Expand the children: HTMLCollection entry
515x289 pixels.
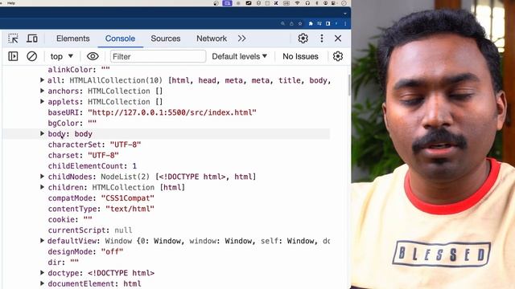(42, 187)
